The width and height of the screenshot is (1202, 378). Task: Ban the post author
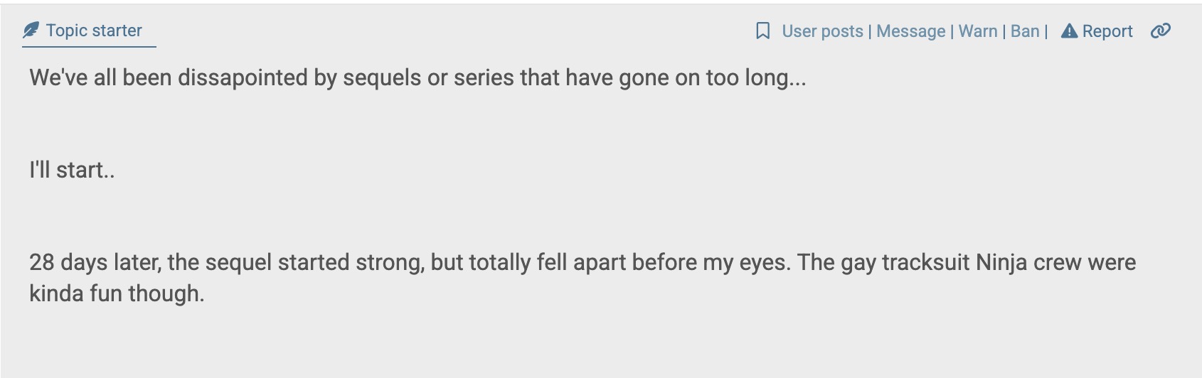pyautogui.click(x=1025, y=31)
